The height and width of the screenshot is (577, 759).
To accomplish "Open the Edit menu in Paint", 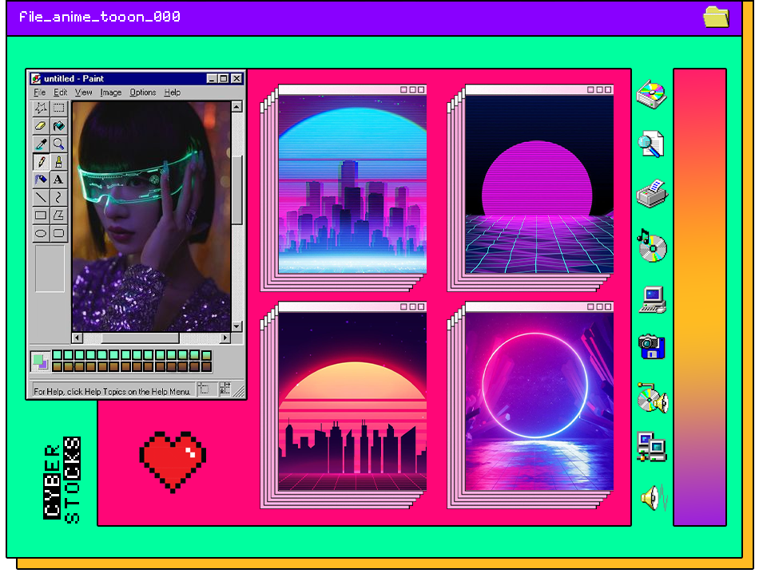I will (x=61, y=93).
